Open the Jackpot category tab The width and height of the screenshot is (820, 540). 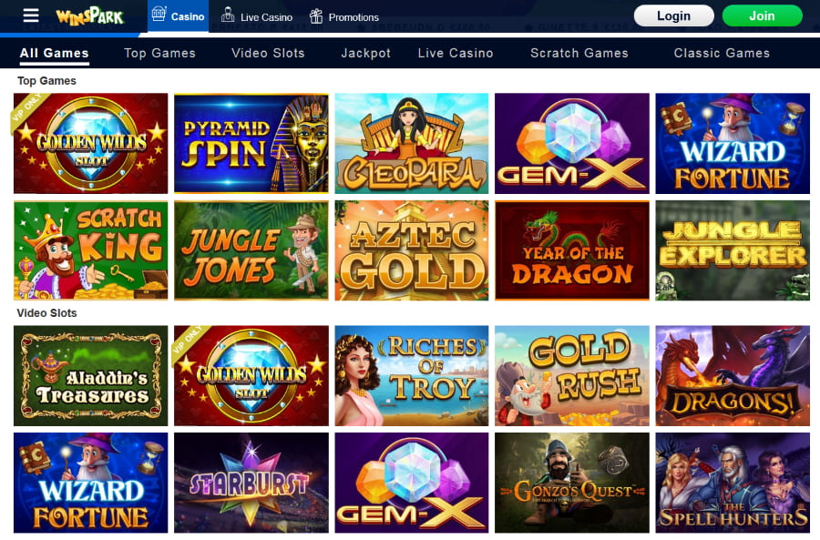[365, 53]
